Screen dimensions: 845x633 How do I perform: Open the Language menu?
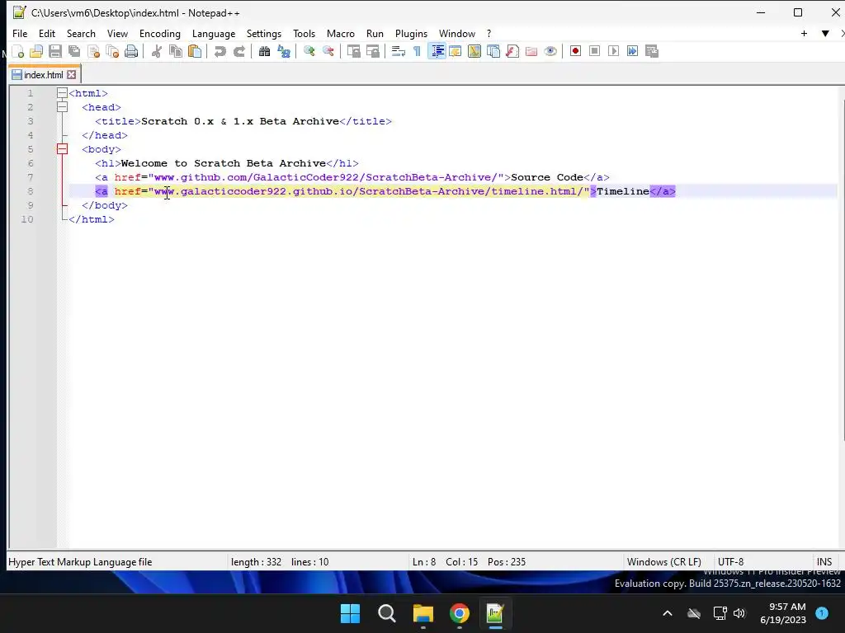(x=214, y=33)
